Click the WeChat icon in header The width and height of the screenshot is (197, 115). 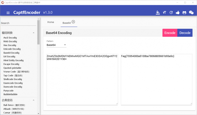tap(191, 12)
